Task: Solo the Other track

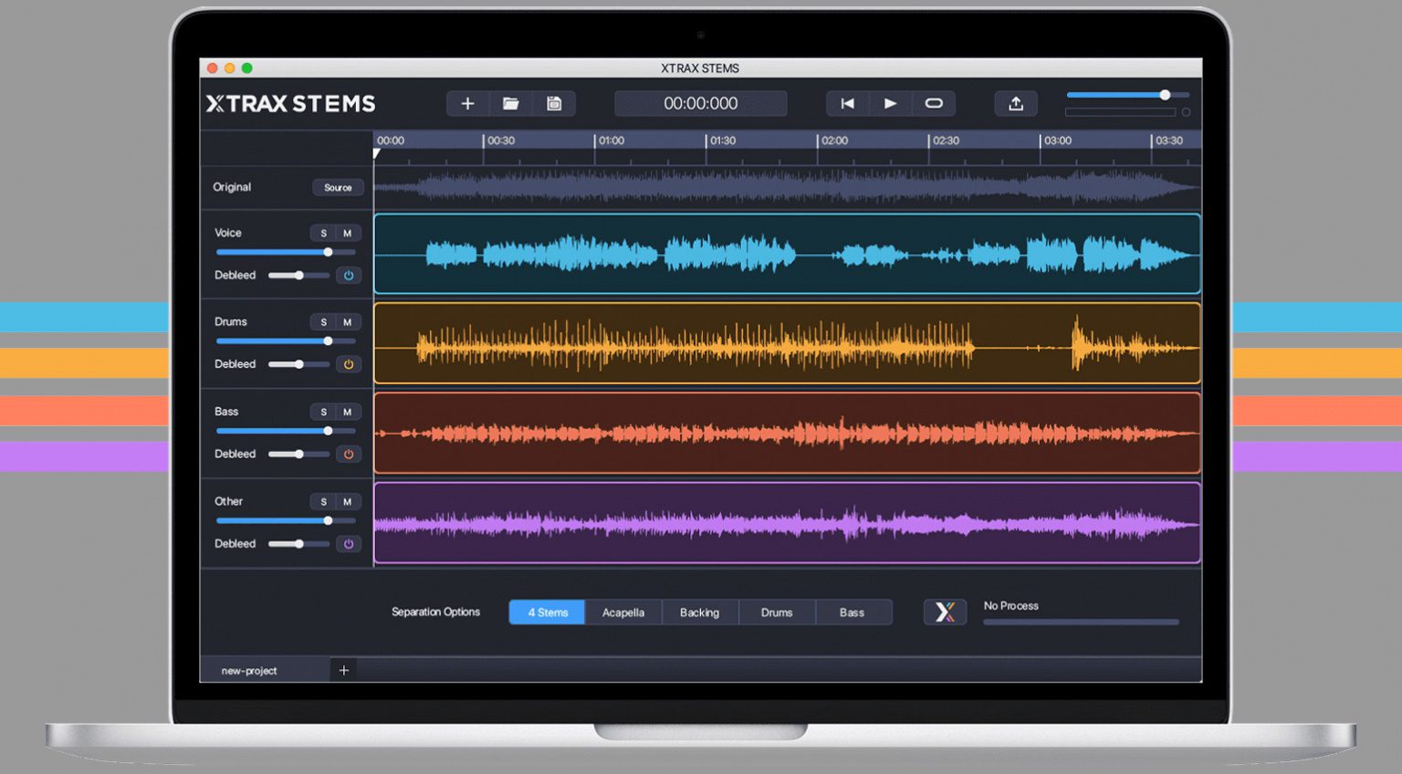Action: [x=323, y=502]
